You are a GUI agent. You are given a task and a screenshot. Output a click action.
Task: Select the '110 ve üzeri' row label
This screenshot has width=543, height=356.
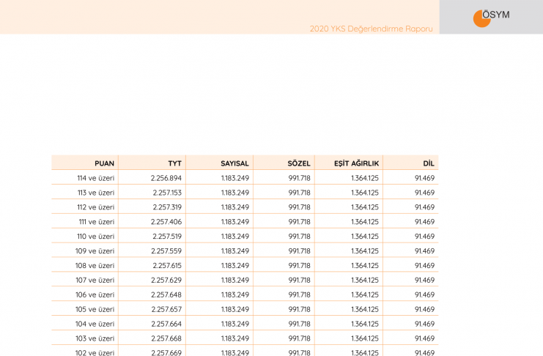tap(95, 236)
